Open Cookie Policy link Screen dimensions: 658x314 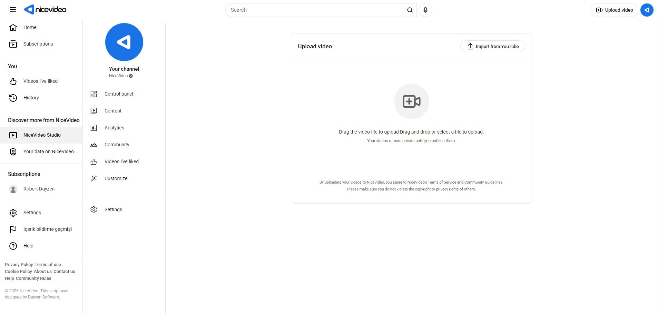[18, 272]
